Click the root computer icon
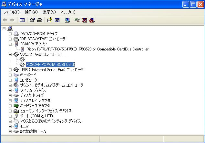Viewport: 205px width, 143px height. [x=10, y=29]
